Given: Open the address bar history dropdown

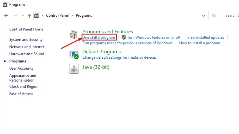Looking at the screenshot, I should pyautogui.click(x=203, y=16).
